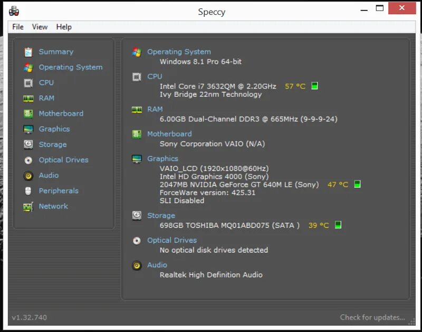Image resolution: width=422 pixels, height=332 pixels.
Task: Open the Graphics heading link in main panel
Action: tap(162, 158)
